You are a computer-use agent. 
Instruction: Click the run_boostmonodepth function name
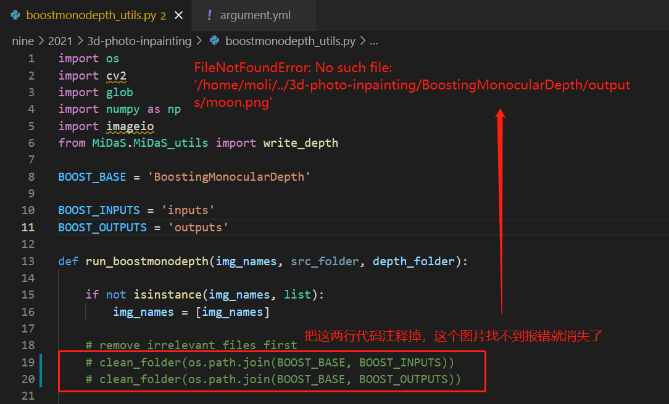[147, 261]
